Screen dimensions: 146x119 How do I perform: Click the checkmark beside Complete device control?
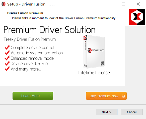click(7, 47)
